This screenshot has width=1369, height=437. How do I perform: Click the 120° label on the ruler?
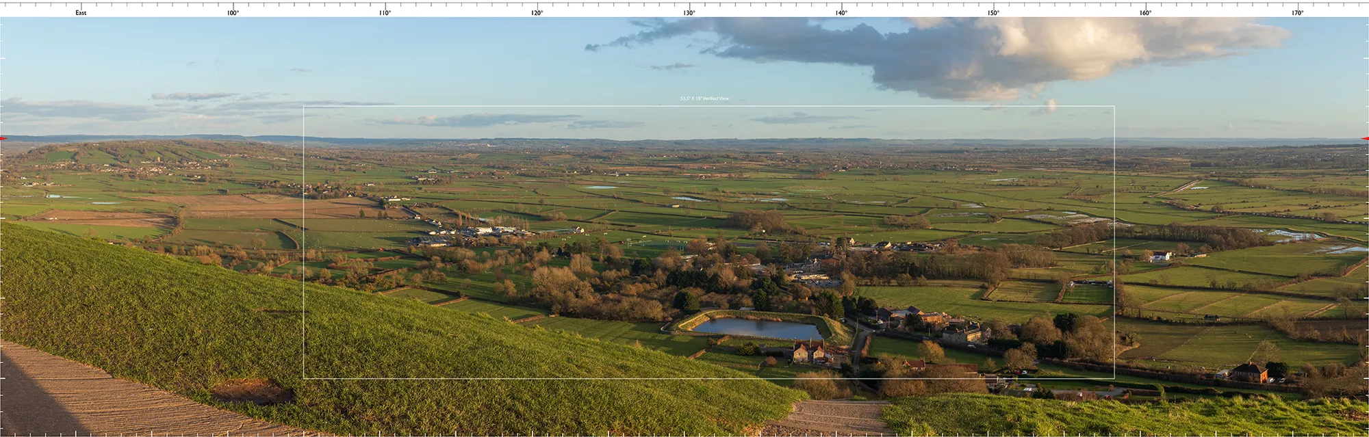[x=537, y=13]
